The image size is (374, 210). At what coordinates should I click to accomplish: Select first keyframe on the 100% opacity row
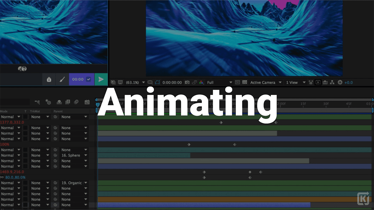(x=189, y=145)
